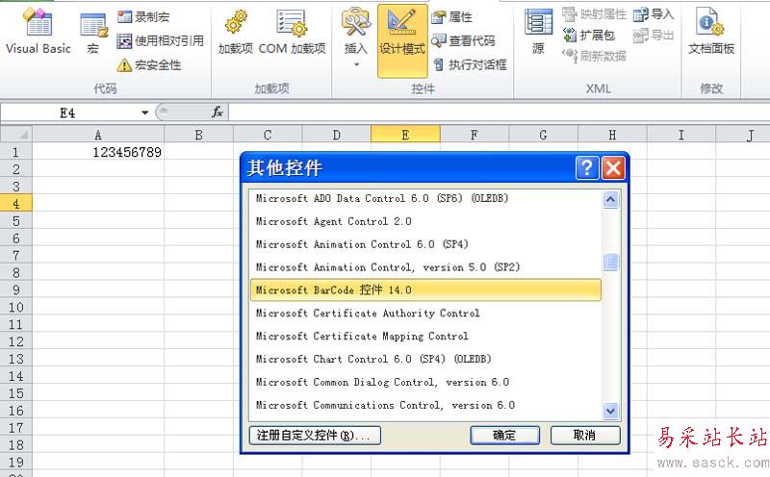
Task: Select cell A1 containing 123456789
Action: pos(98,152)
